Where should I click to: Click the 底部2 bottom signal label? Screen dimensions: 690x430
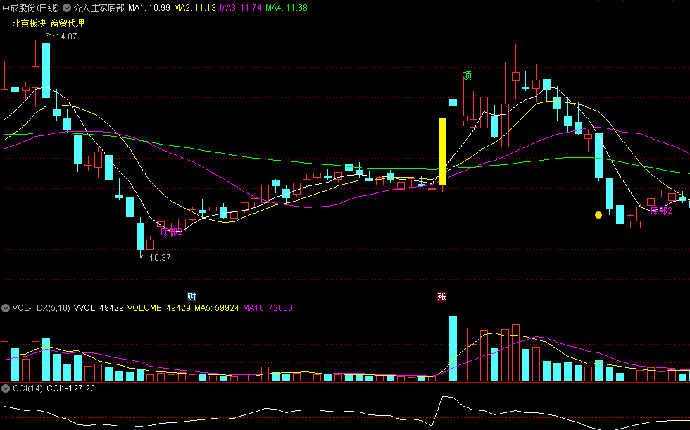[x=661, y=211]
